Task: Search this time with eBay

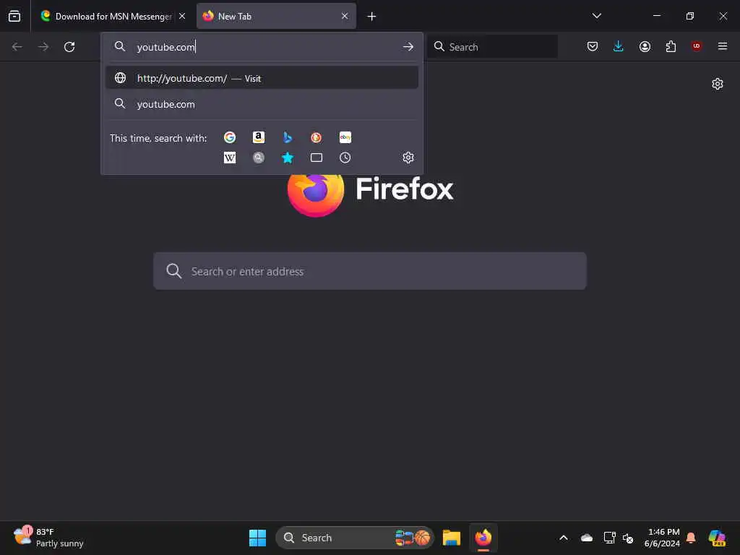Action: tap(345, 137)
